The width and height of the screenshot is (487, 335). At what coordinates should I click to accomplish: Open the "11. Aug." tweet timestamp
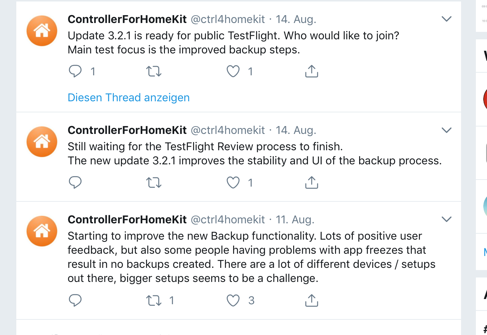pyautogui.click(x=295, y=220)
